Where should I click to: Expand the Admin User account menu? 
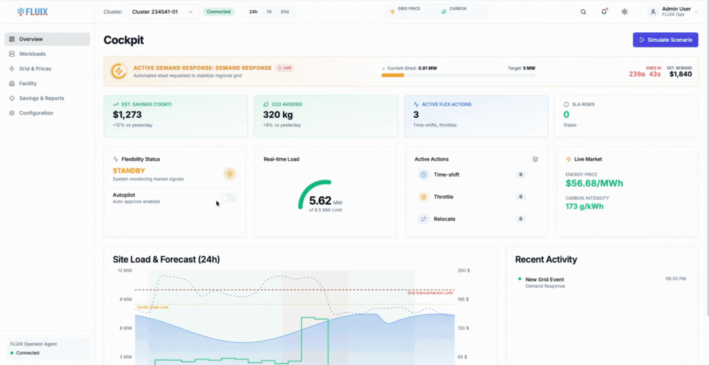click(x=673, y=11)
